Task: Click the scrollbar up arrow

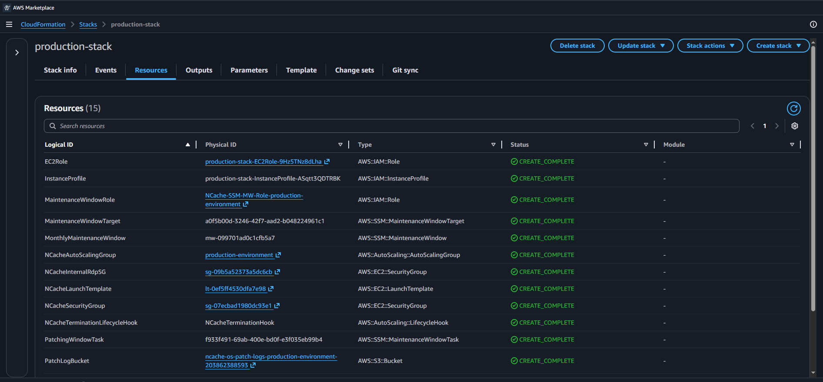Action: (813, 42)
